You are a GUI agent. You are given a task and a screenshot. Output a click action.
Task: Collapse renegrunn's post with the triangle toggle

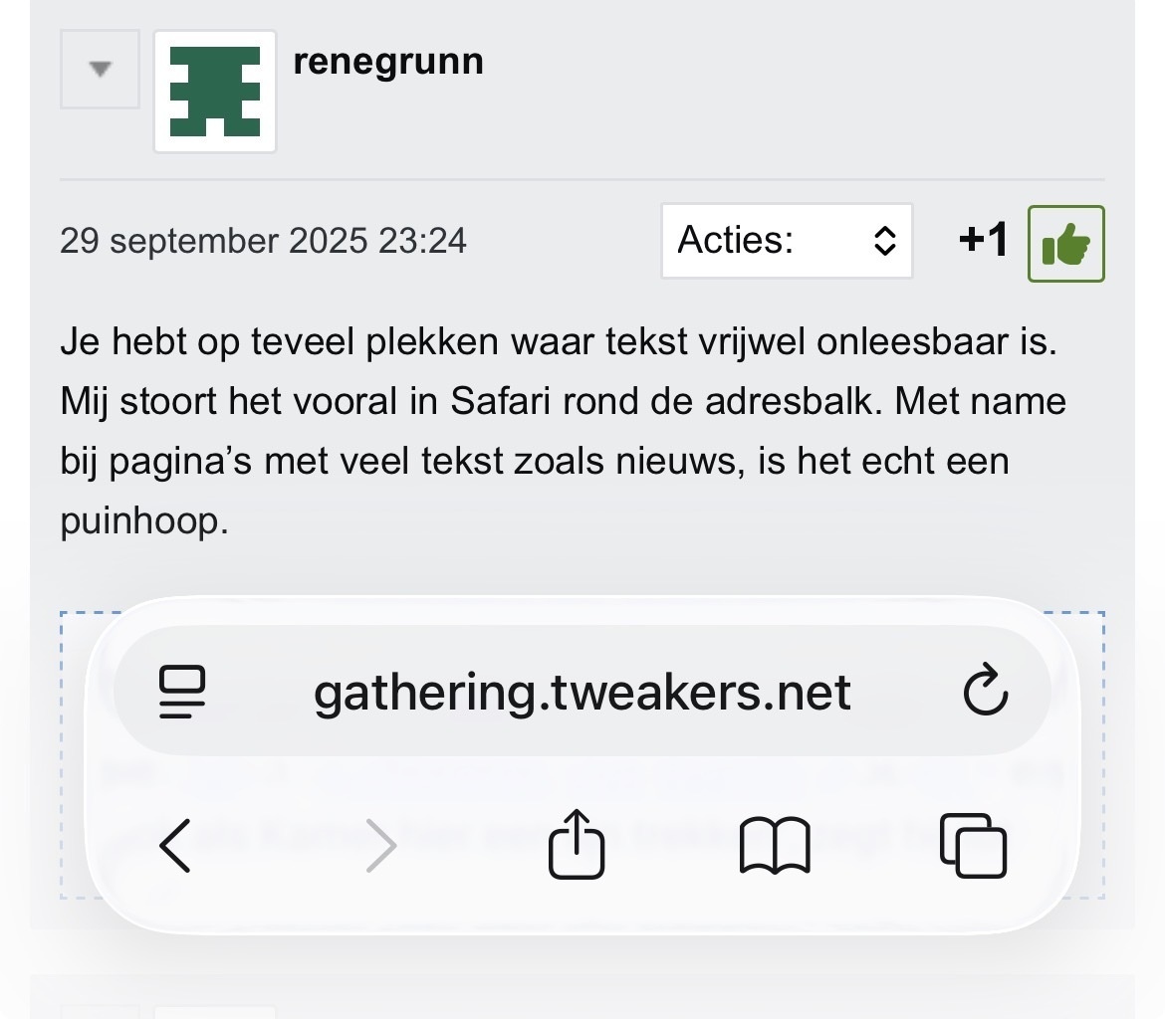100,68
